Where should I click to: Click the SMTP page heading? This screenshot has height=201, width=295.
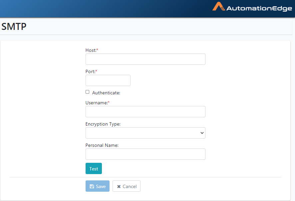pos(14,27)
